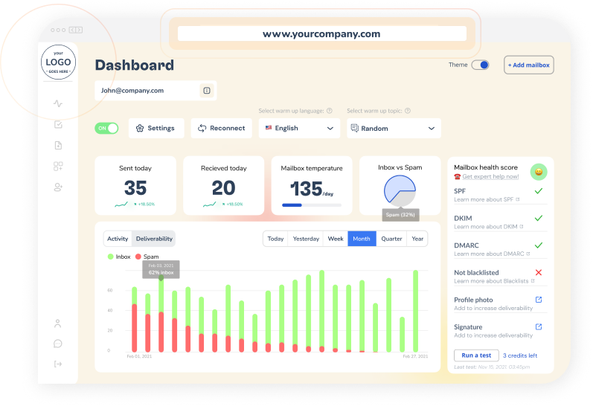
Task: Click the Add mailbox button
Action: (x=529, y=65)
